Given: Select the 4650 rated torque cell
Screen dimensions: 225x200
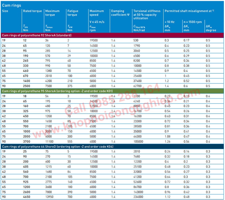Looking at the screenshot, I should click(27, 197).
